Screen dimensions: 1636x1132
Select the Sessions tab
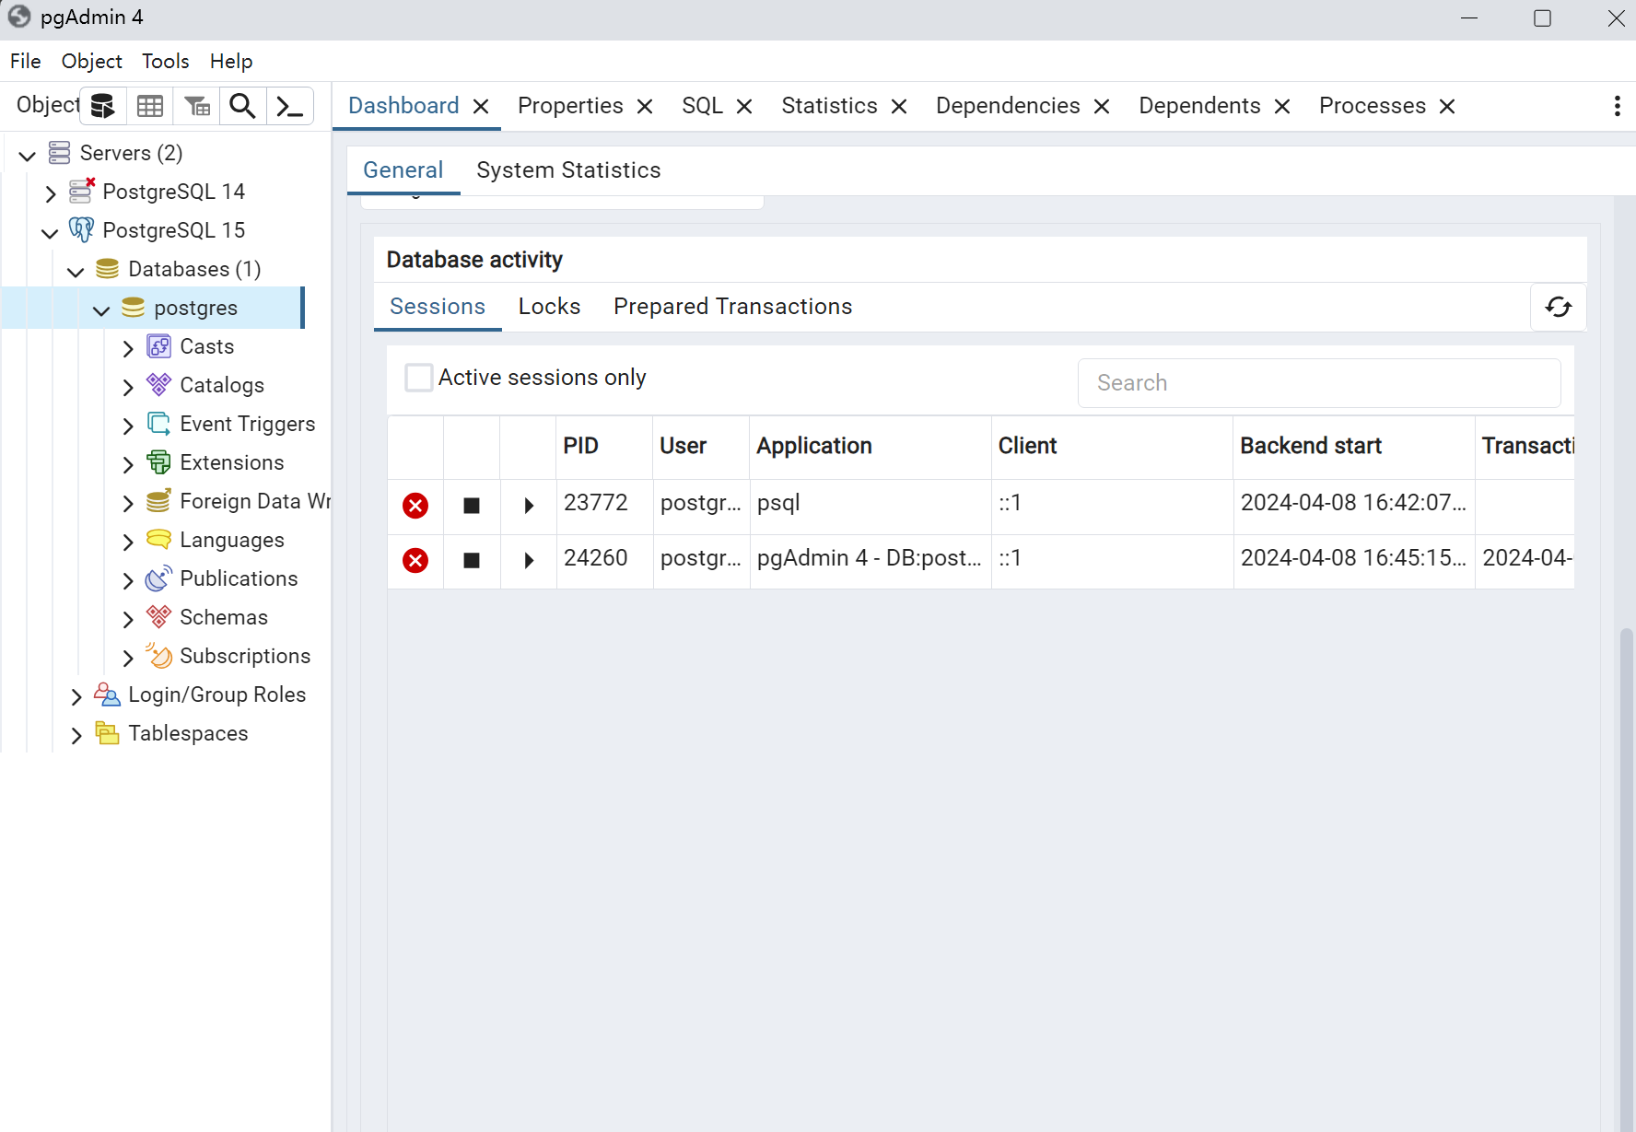point(438,307)
